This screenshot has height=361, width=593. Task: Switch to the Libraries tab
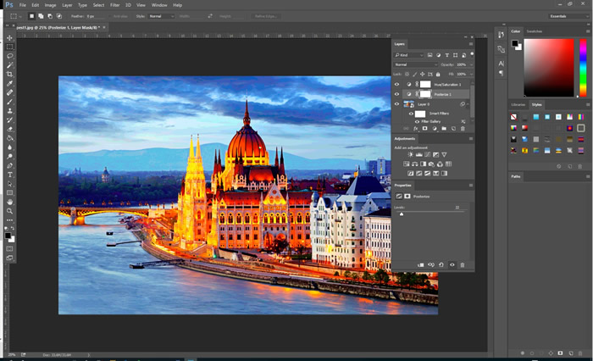tap(518, 105)
